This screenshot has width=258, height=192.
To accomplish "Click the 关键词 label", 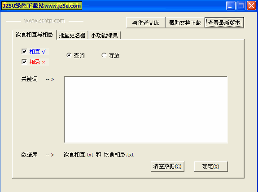I will point(29,79).
